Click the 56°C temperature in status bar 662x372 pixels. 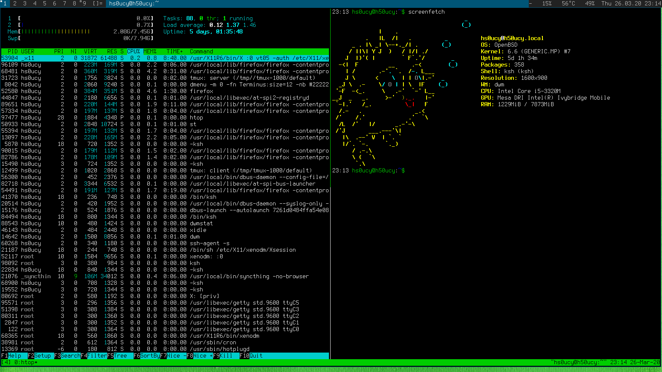(568, 3)
